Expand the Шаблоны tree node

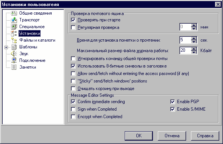(x=6, y=47)
